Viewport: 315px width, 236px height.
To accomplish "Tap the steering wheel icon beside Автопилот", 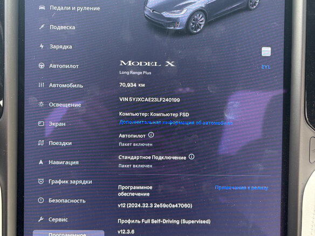I will (x=42, y=66).
